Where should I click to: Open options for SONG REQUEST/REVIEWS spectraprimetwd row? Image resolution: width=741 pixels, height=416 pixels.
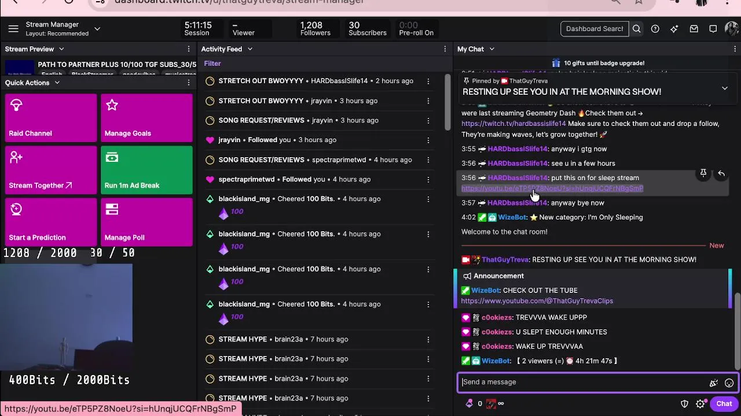click(428, 159)
